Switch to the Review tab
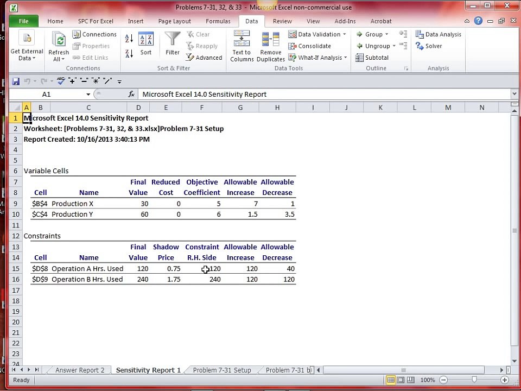 (282, 21)
